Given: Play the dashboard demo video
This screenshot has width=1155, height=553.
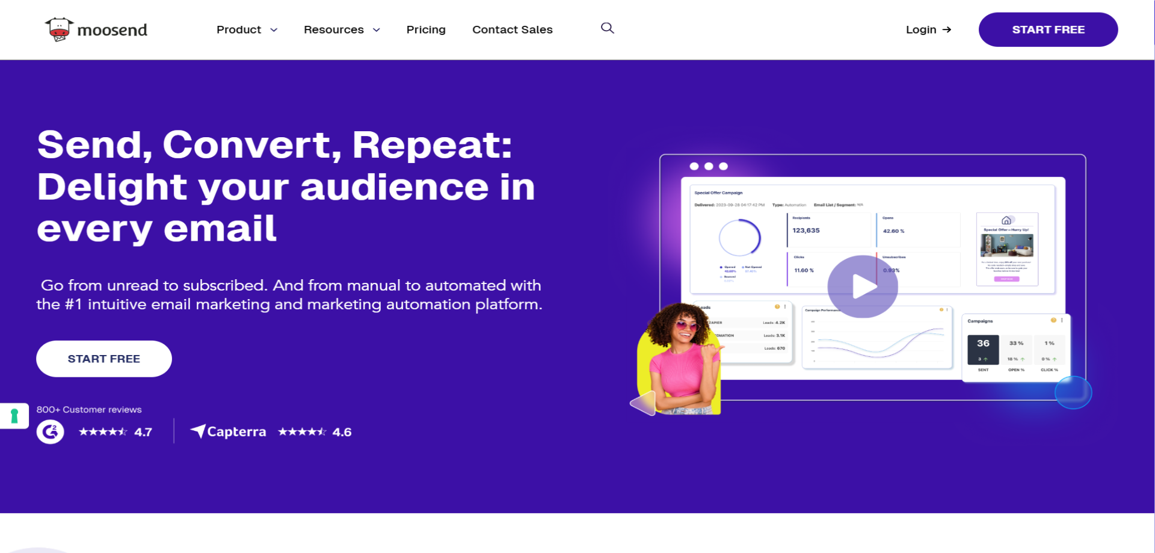Looking at the screenshot, I should click(x=863, y=286).
